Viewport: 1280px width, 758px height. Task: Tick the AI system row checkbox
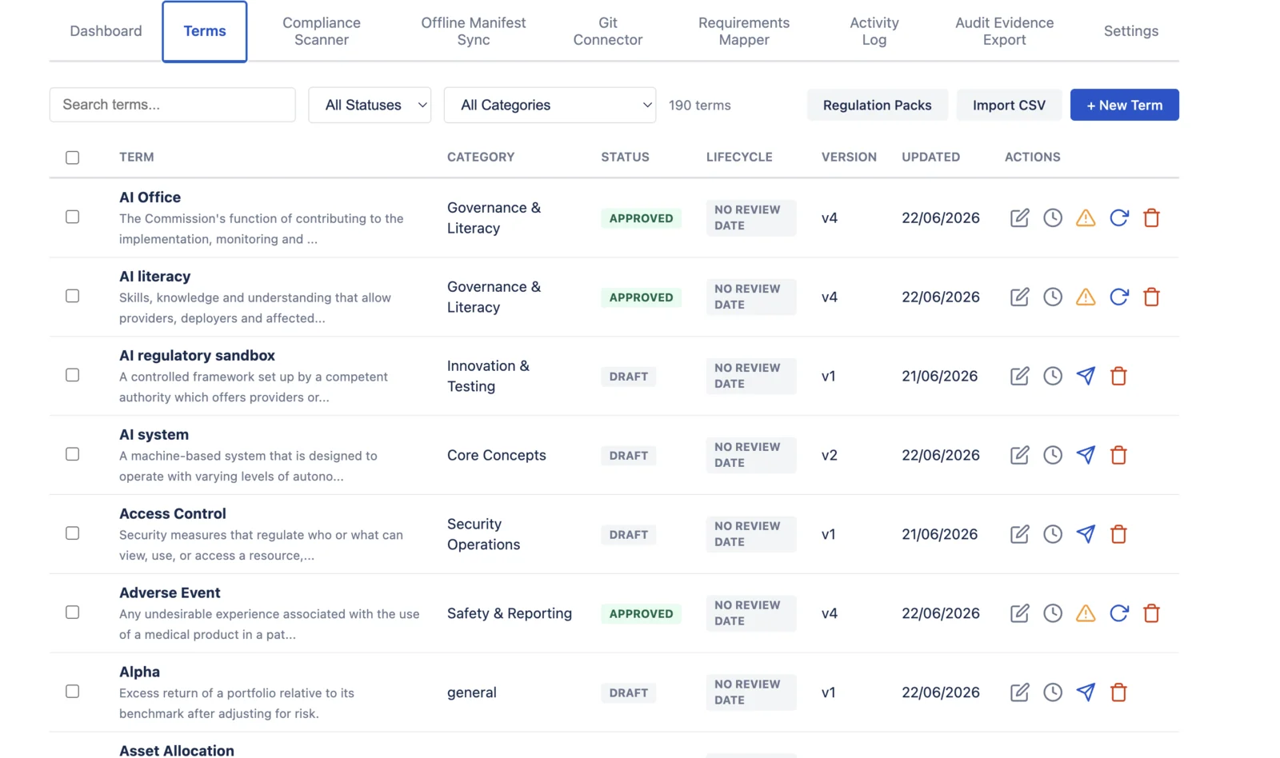(x=73, y=454)
